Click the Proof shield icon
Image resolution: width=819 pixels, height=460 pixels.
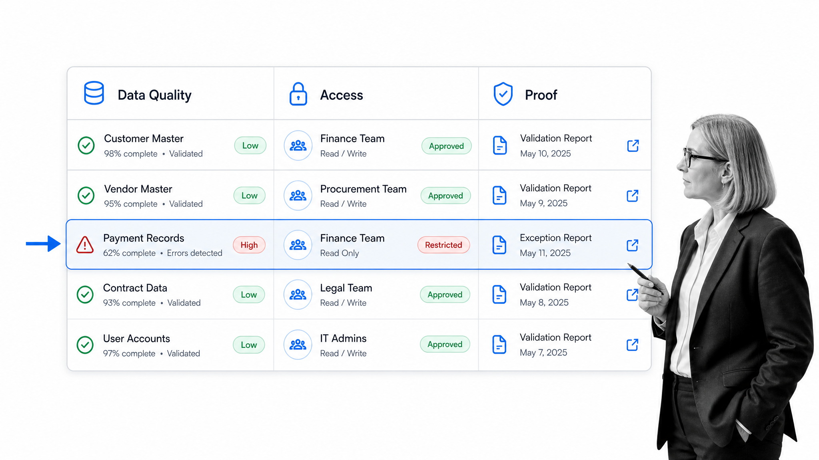[503, 94]
